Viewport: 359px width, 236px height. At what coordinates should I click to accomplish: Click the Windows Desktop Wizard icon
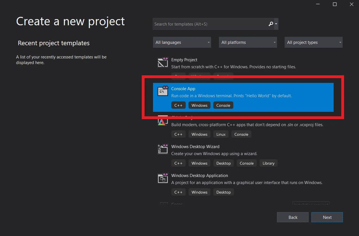(x=163, y=149)
